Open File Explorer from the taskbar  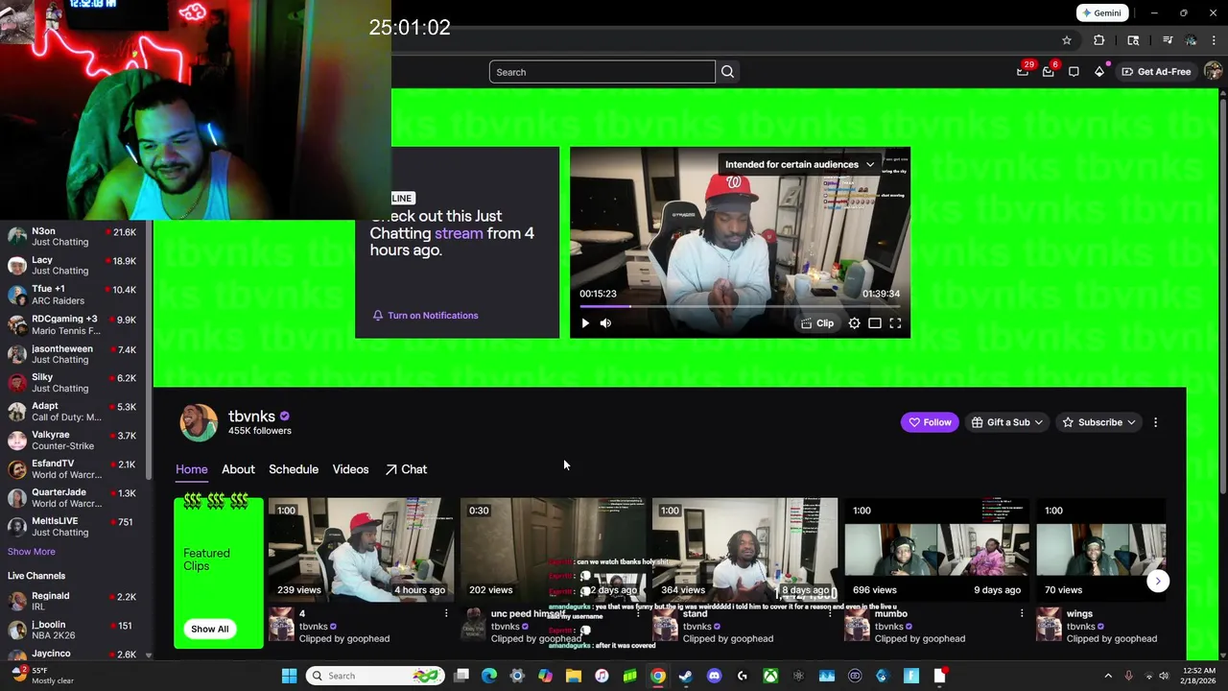click(574, 676)
